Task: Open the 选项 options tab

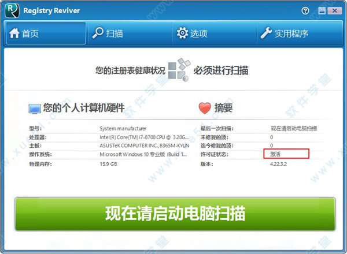Action: tap(215, 33)
